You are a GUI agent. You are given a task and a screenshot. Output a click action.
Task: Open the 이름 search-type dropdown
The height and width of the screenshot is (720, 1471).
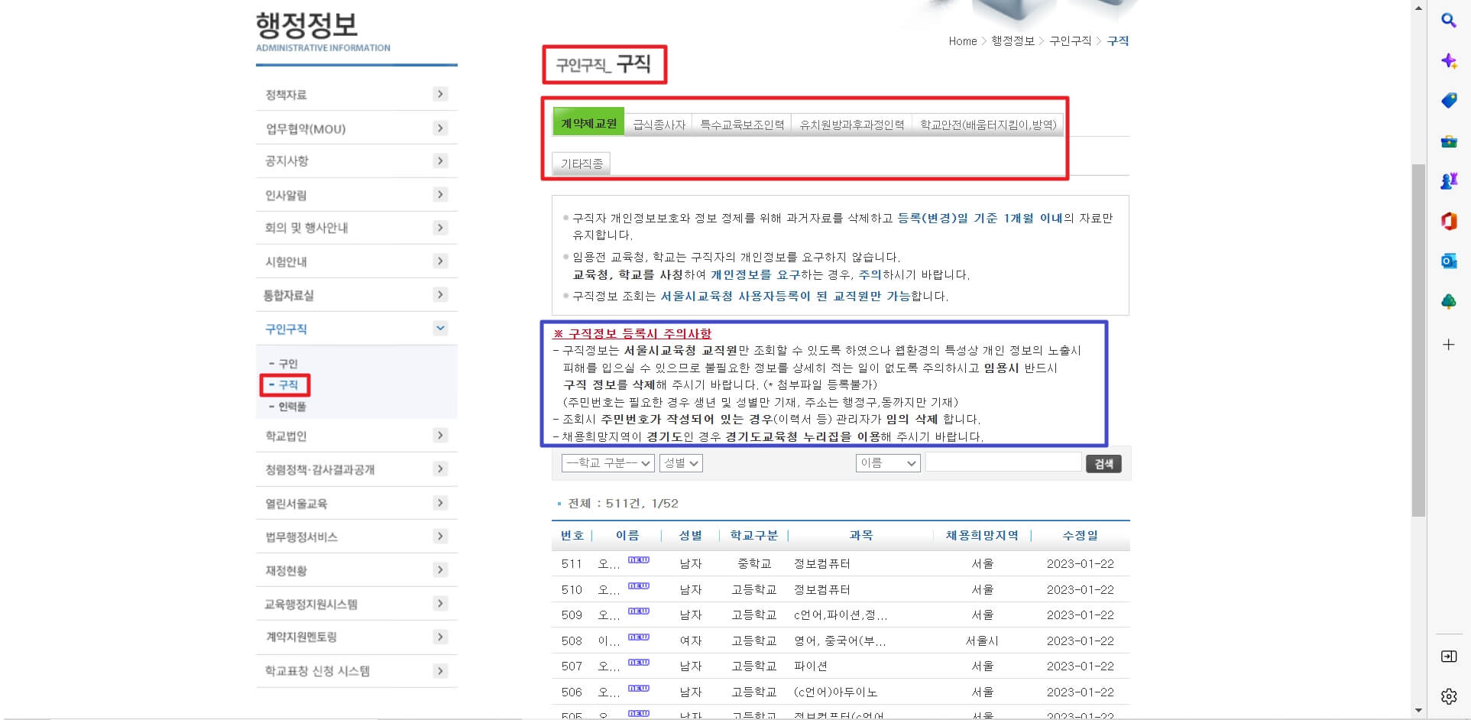tap(887, 462)
